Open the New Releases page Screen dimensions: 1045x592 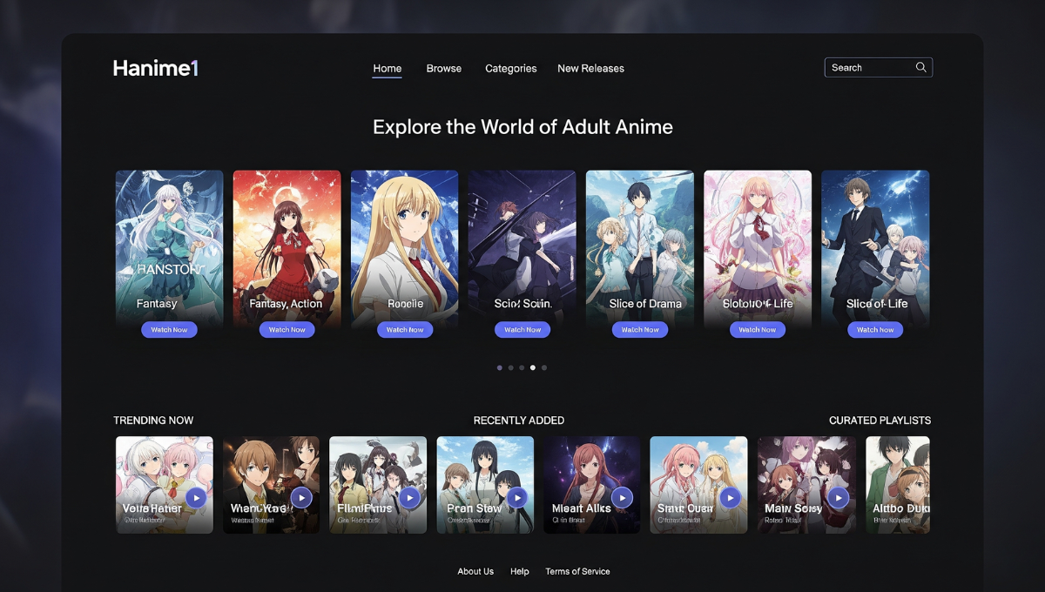coord(590,69)
